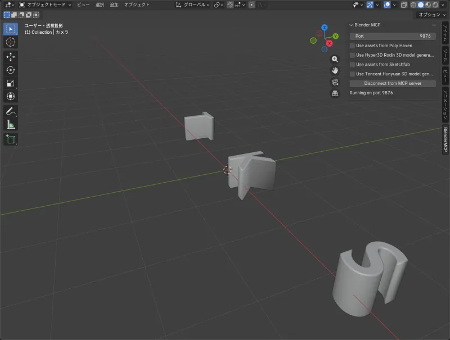Set selection mode to subtract (third icon)

(21, 15)
